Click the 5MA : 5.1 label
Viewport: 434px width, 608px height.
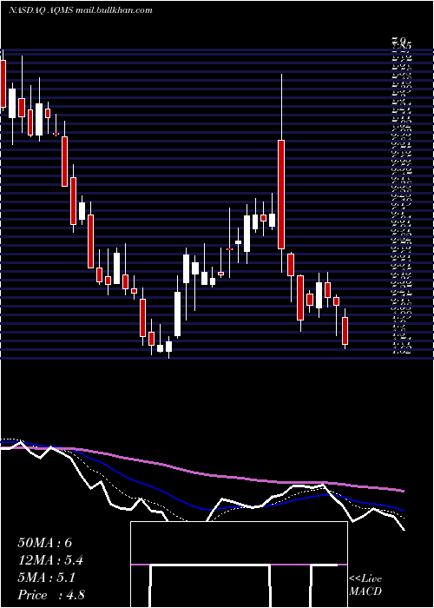(x=47, y=578)
